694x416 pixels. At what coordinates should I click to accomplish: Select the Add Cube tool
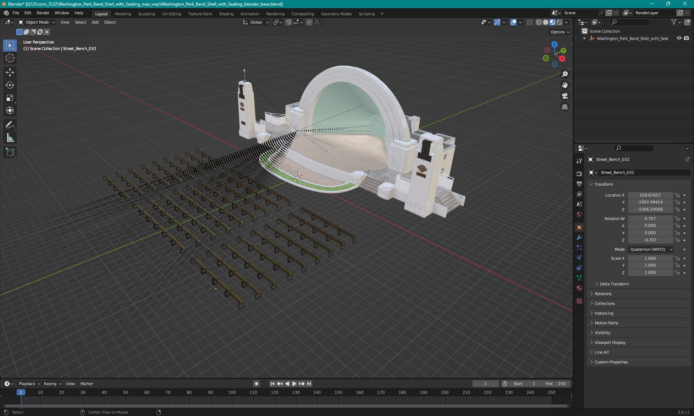pos(10,153)
